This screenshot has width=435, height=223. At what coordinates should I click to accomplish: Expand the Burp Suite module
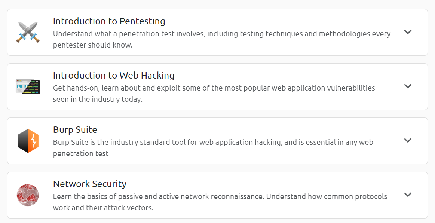(x=408, y=141)
